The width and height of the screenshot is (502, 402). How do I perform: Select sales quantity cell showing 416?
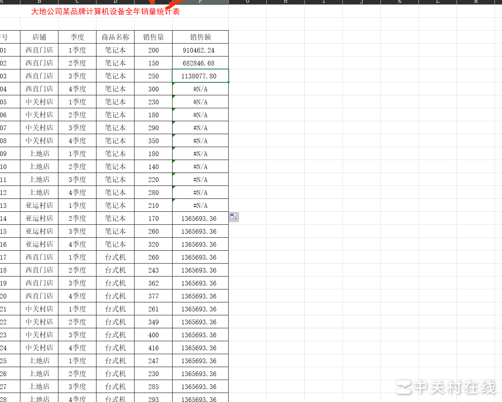click(153, 348)
